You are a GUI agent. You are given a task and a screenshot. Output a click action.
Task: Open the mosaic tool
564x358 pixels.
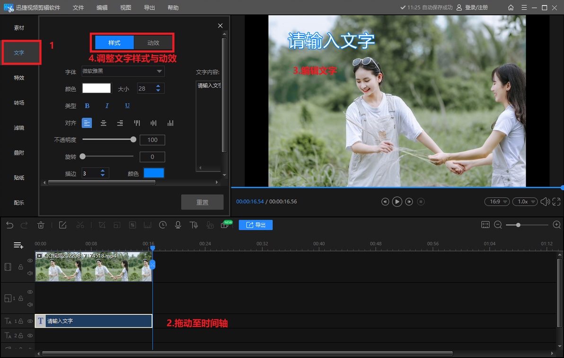tap(132, 225)
